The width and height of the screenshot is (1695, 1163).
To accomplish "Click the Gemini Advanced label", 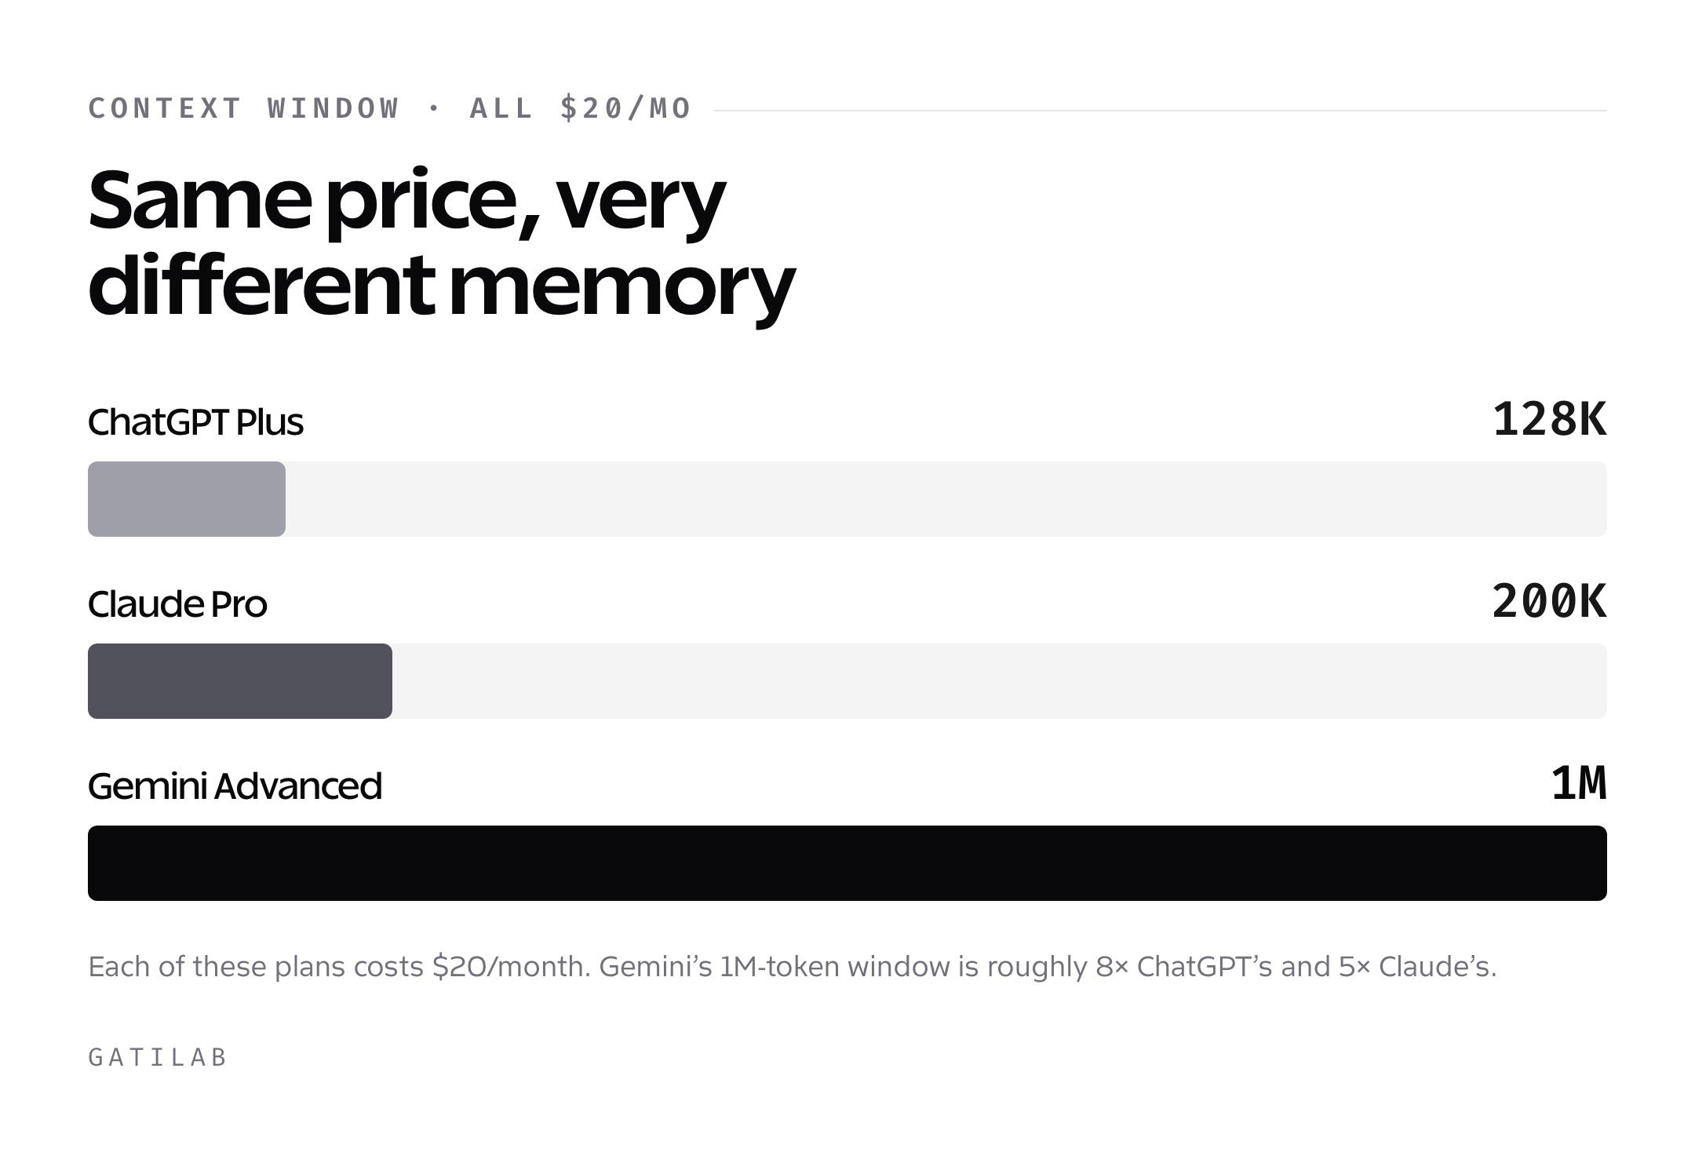I will [235, 786].
